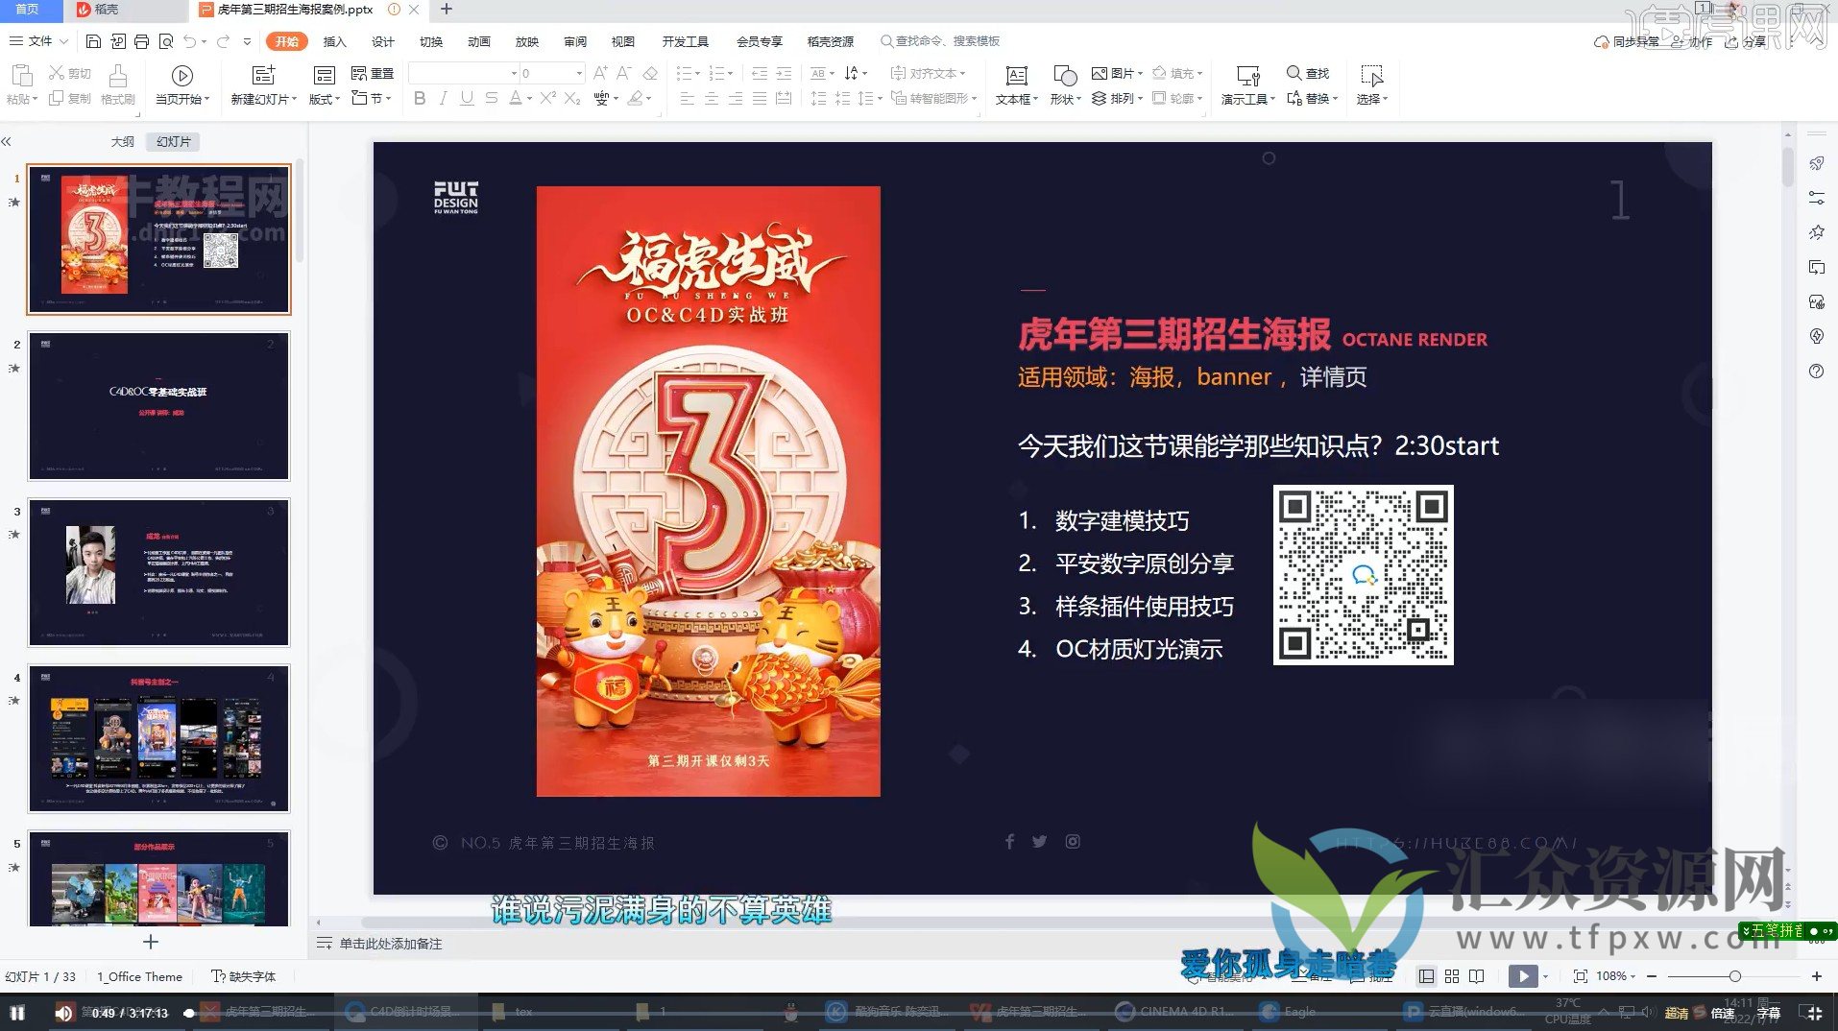The height and width of the screenshot is (1031, 1838).
Task: Open the 演示工具 presentation tools
Action: pyautogui.click(x=1245, y=84)
